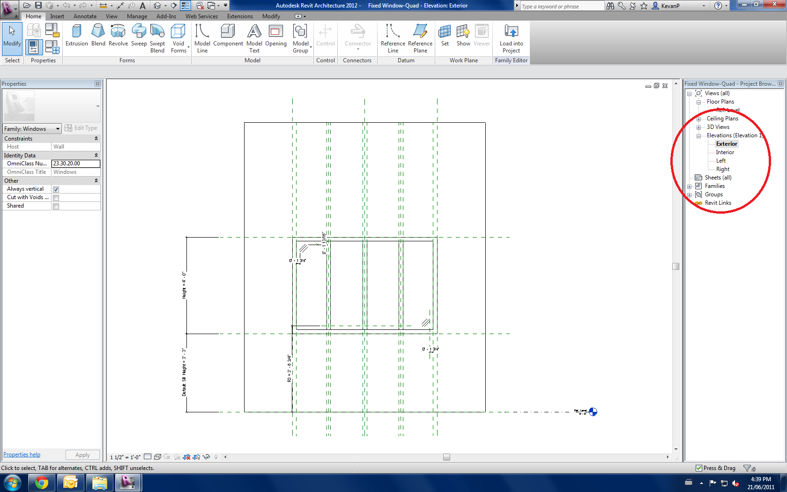Image resolution: width=787 pixels, height=492 pixels.
Task: Add Model Text
Action: tap(254, 38)
